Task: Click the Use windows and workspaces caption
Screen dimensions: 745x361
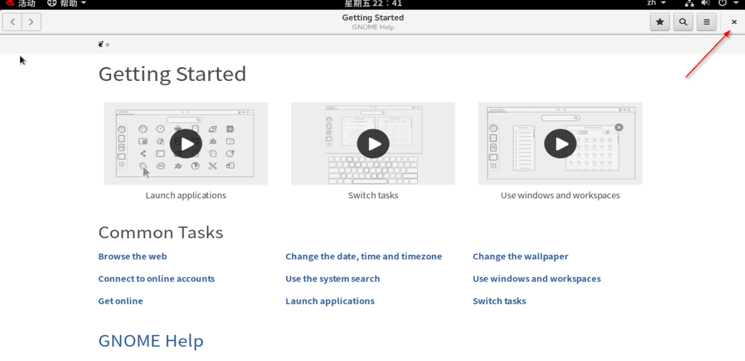Action: (560, 195)
